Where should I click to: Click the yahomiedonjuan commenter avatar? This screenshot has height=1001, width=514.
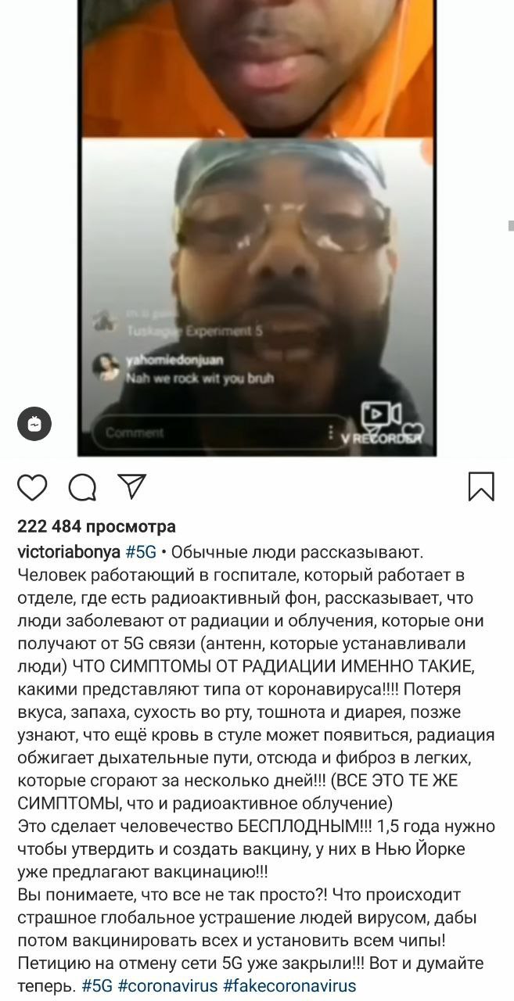click(106, 368)
